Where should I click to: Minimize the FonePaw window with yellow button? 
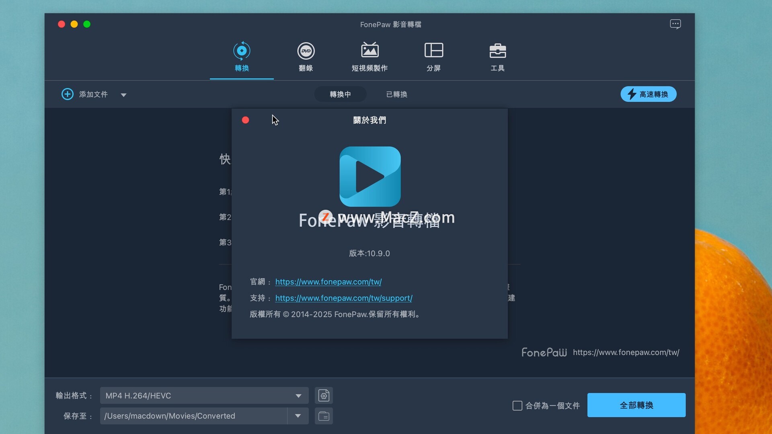[x=74, y=24]
